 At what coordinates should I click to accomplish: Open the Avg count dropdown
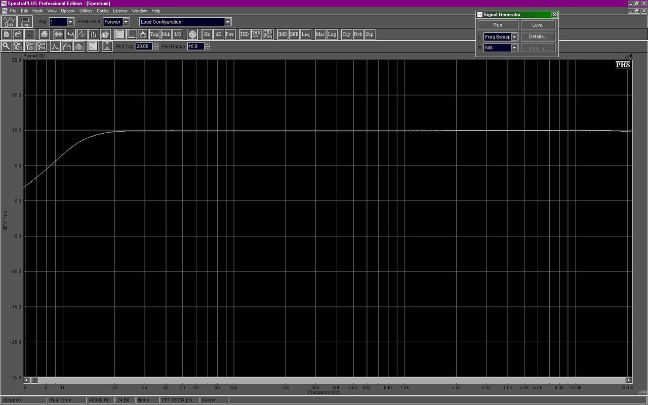click(x=70, y=22)
